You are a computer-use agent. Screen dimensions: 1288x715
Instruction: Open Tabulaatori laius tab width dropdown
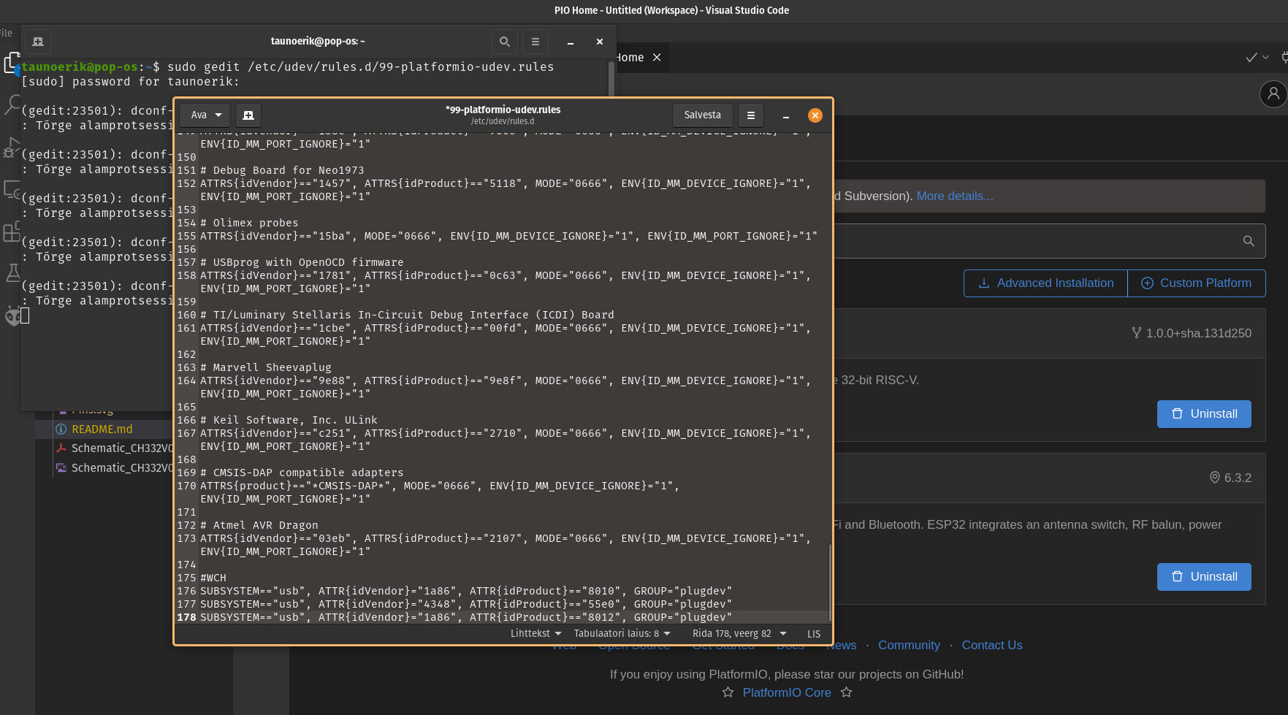point(622,633)
